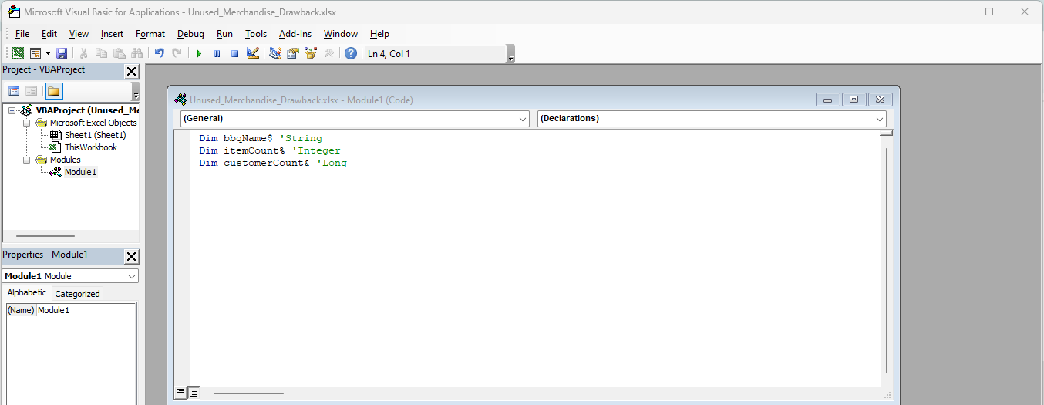This screenshot has width=1044, height=405.
Task: Open Insert object dropdown arrow
Action: pyautogui.click(x=48, y=53)
